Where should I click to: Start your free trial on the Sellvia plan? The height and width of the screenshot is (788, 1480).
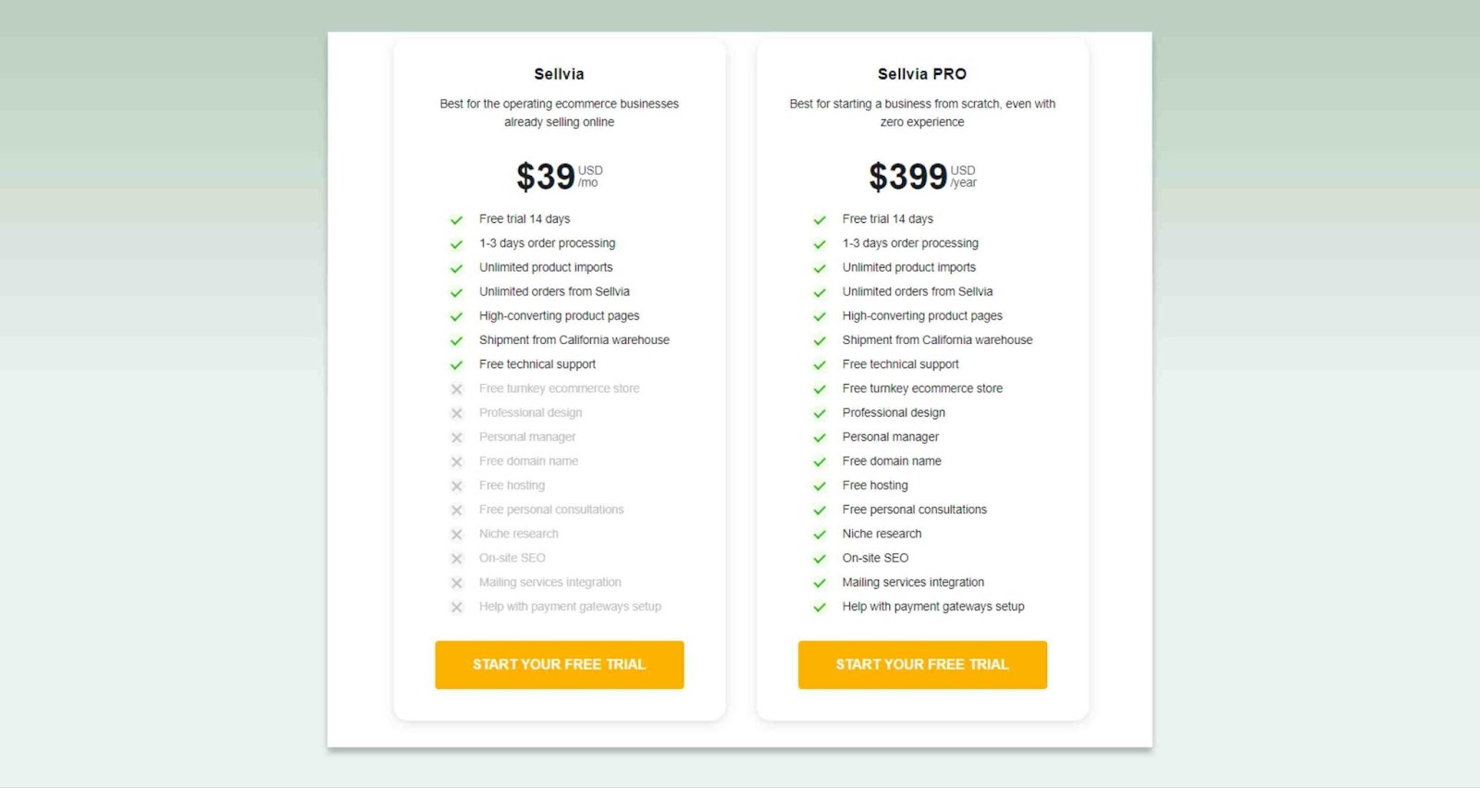tap(559, 664)
